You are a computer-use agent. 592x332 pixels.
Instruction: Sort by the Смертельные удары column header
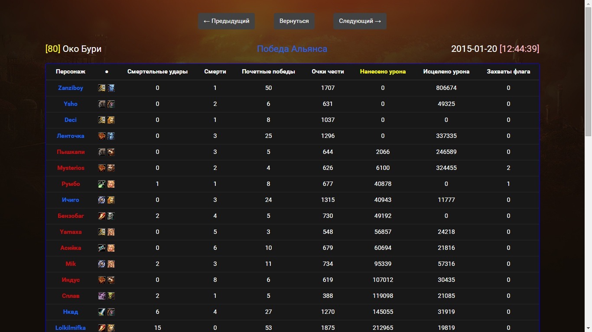point(157,72)
